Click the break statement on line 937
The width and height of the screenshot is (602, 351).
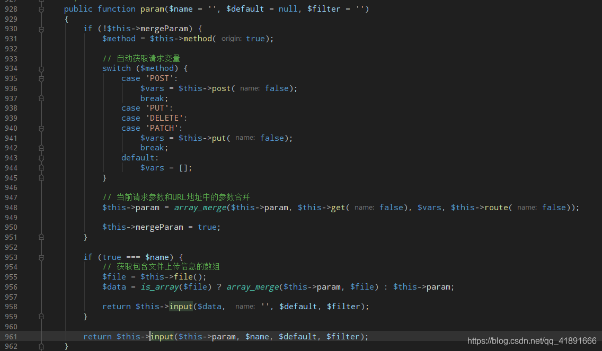click(152, 98)
